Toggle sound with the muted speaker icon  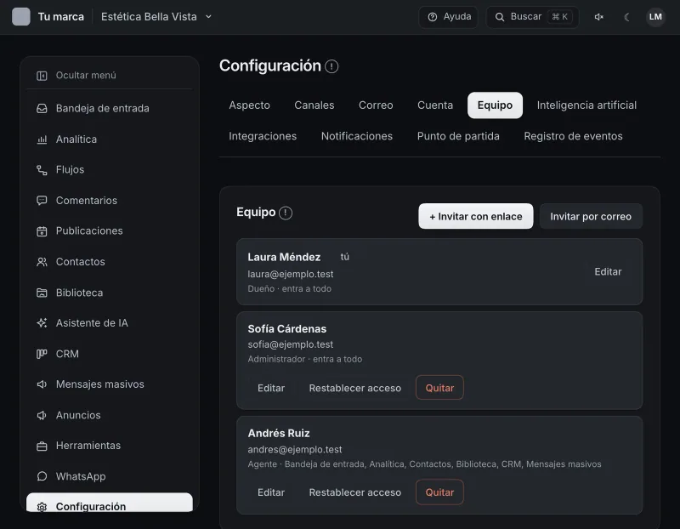click(599, 17)
